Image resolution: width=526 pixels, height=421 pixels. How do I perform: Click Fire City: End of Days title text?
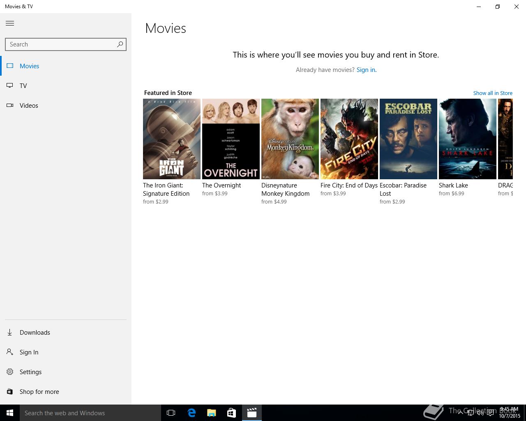pos(349,185)
